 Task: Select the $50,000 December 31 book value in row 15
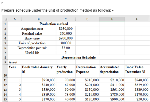[x=137, y=99]
